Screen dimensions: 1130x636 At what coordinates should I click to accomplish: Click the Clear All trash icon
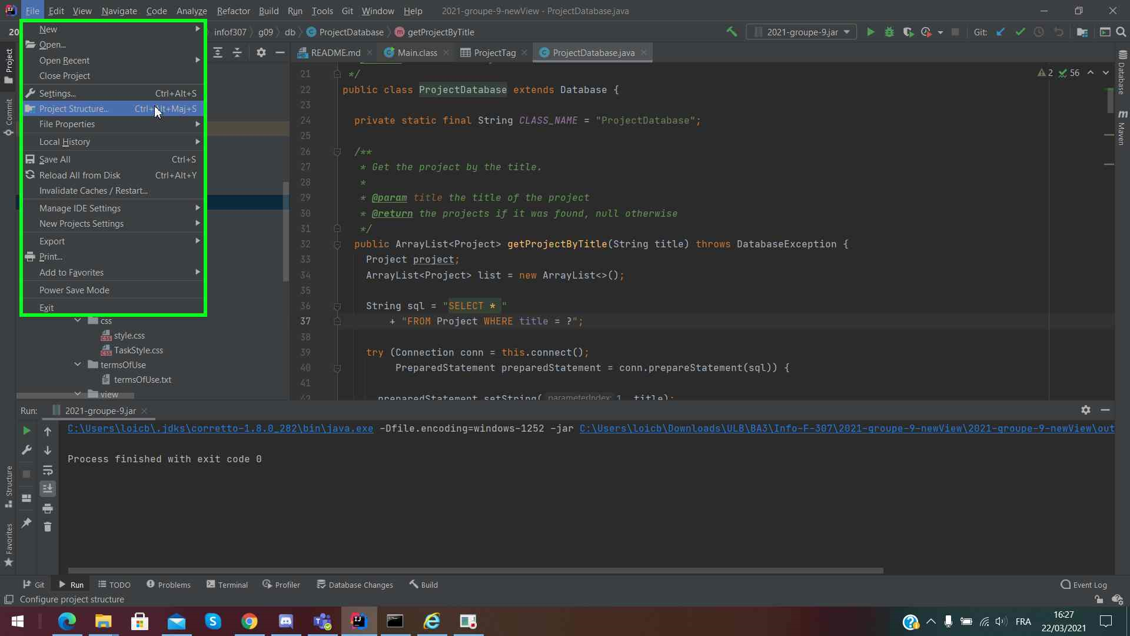[x=48, y=526]
